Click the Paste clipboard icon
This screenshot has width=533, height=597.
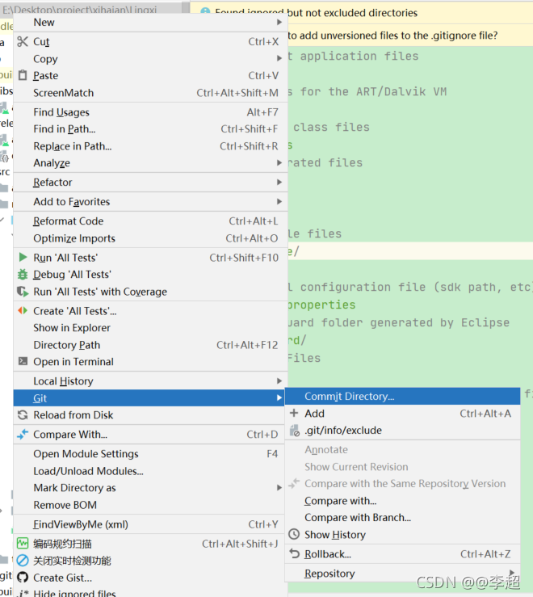(x=23, y=75)
